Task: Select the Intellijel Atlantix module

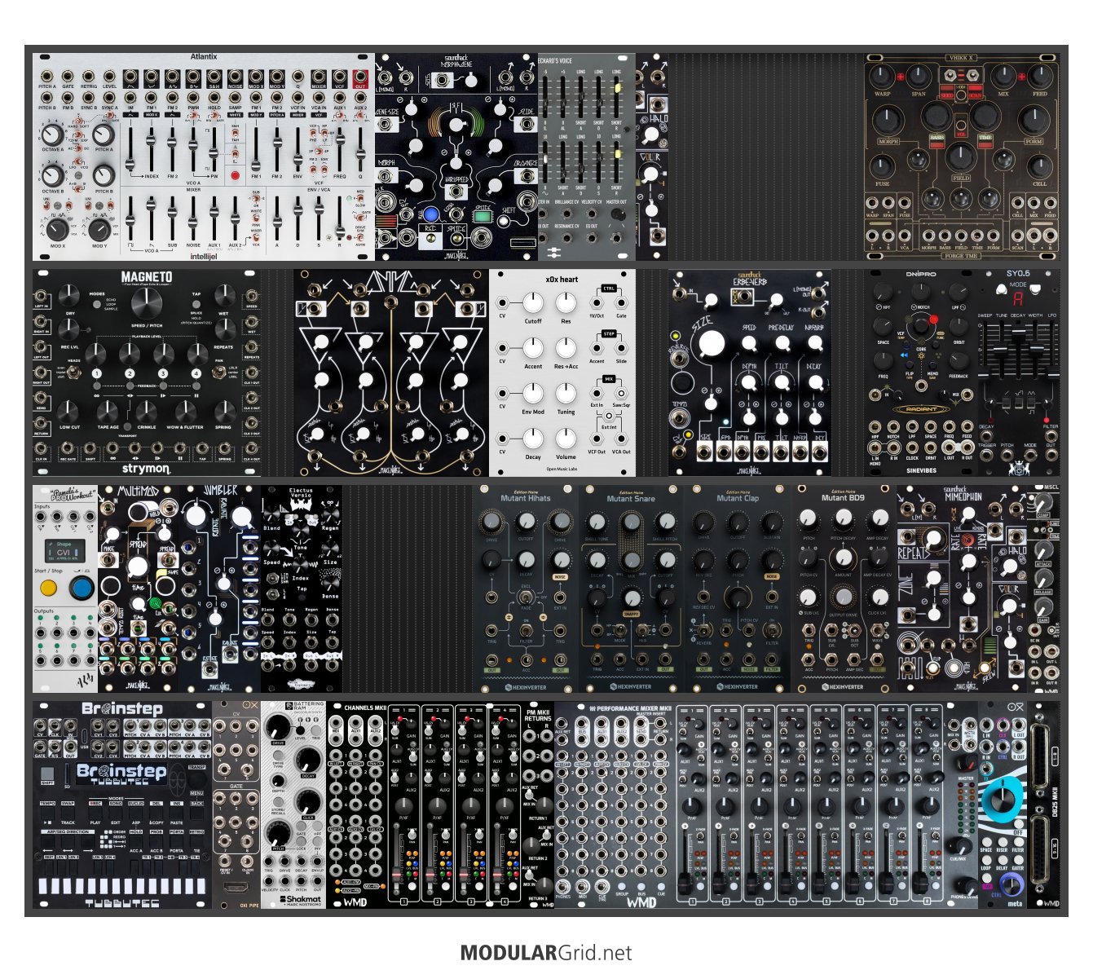Action: point(204,157)
